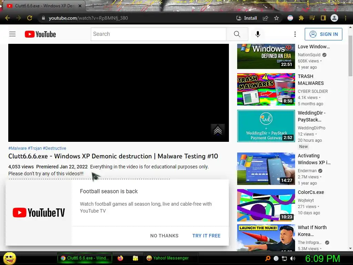Click the SIGN IN button
Viewport: 353px width, 265px height.
click(x=323, y=34)
